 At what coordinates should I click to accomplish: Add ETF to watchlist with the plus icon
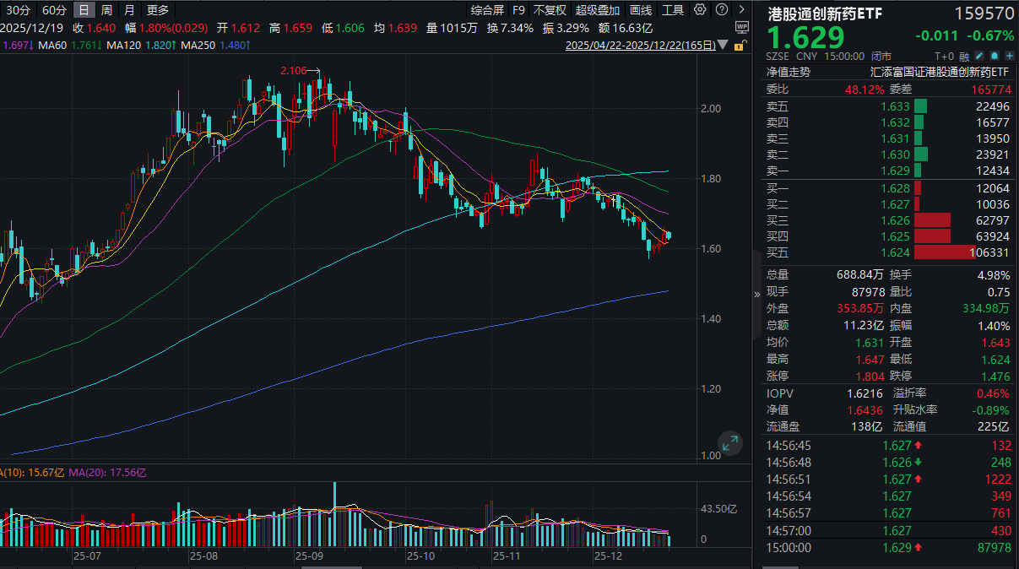(x=1010, y=55)
